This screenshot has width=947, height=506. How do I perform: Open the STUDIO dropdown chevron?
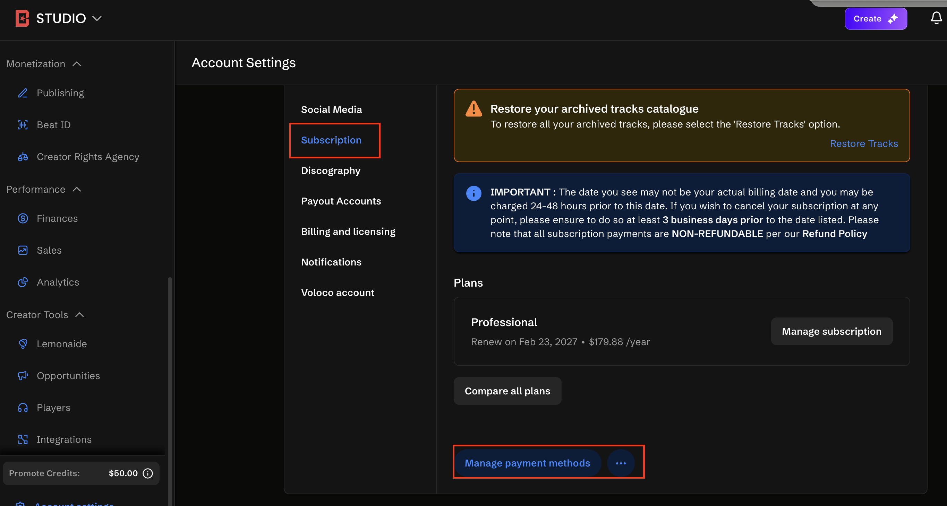point(97,18)
